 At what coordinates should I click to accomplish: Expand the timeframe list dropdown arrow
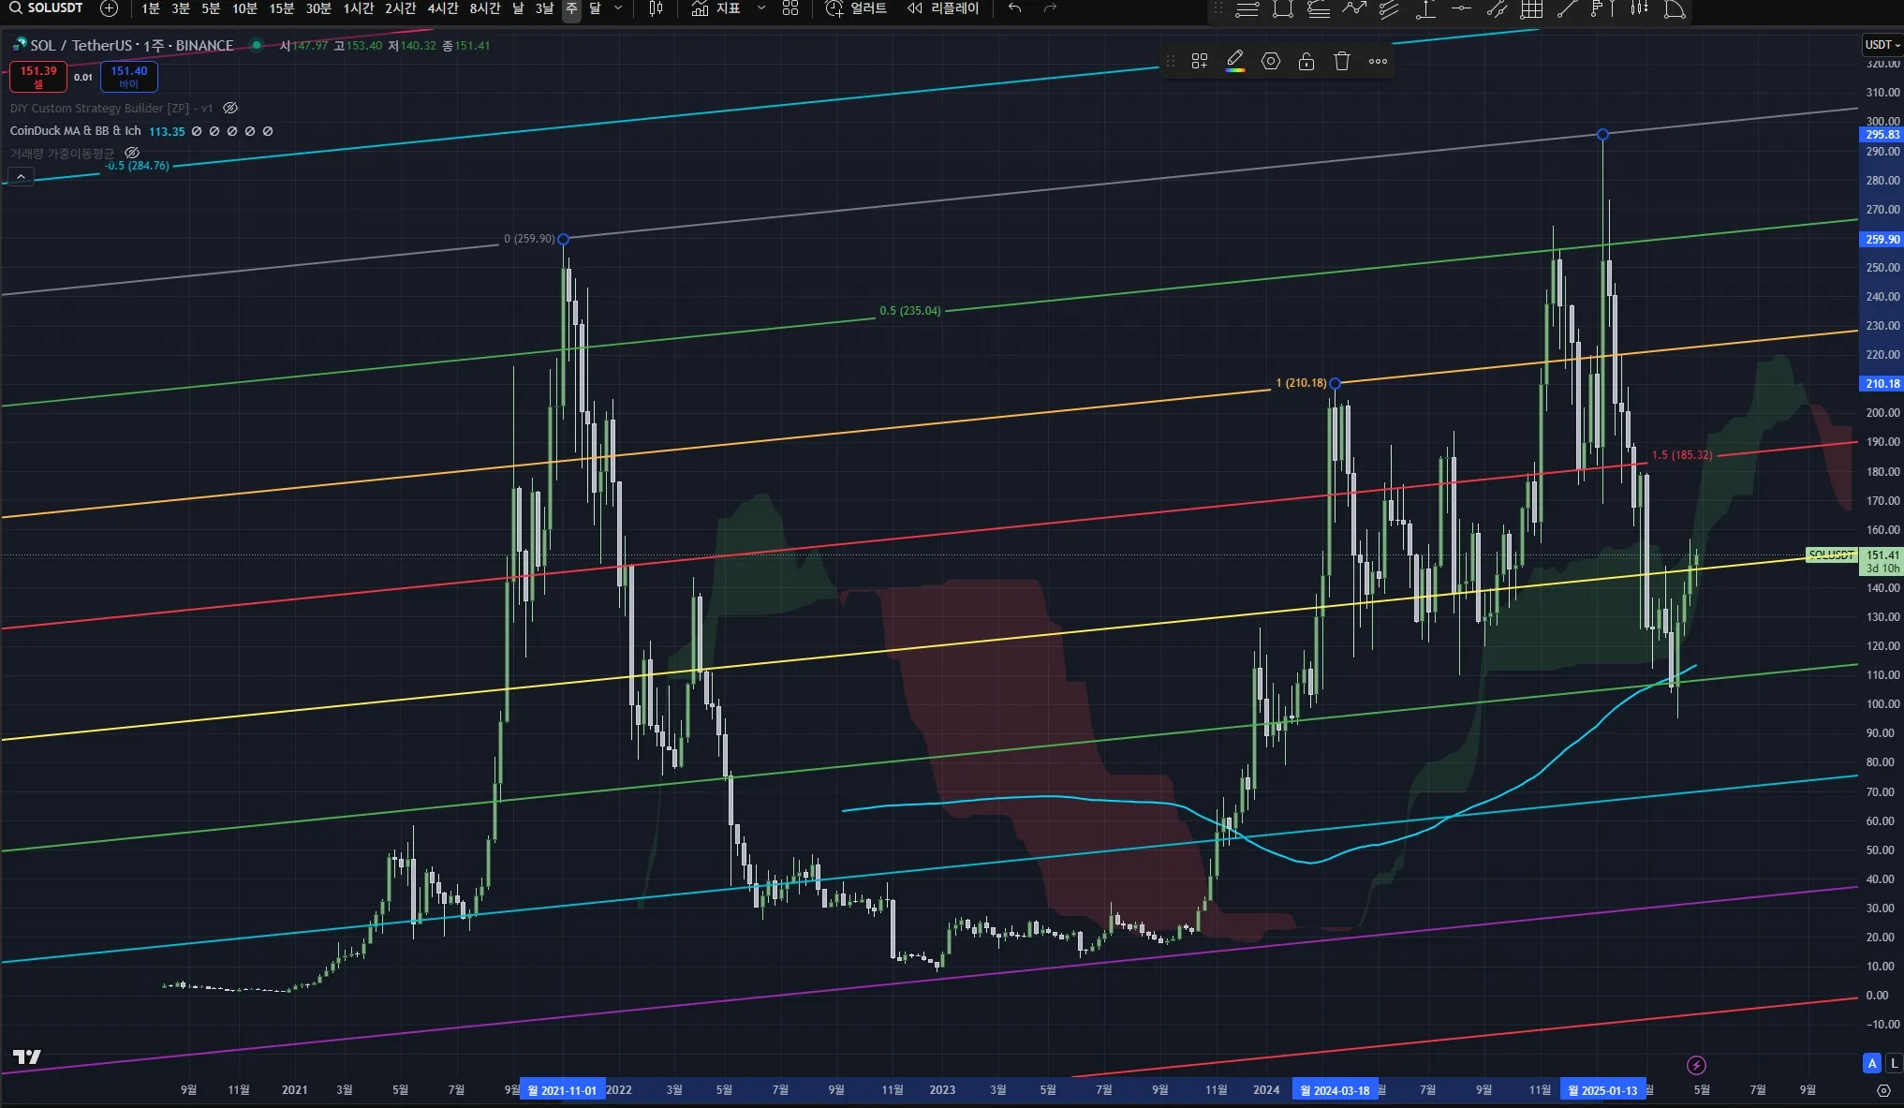tap(617, 8)
